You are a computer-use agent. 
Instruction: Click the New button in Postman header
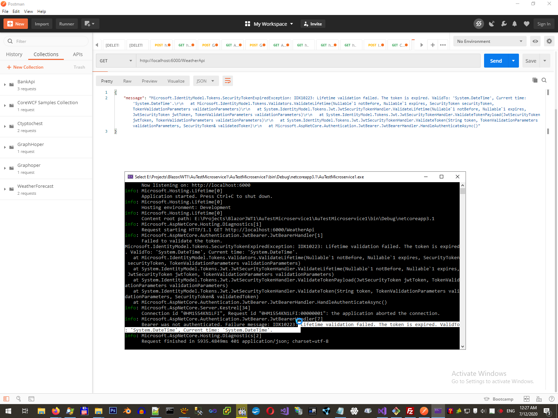[16, 24]
